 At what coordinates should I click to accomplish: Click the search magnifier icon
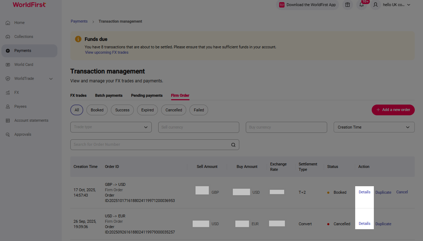[233, 145]
